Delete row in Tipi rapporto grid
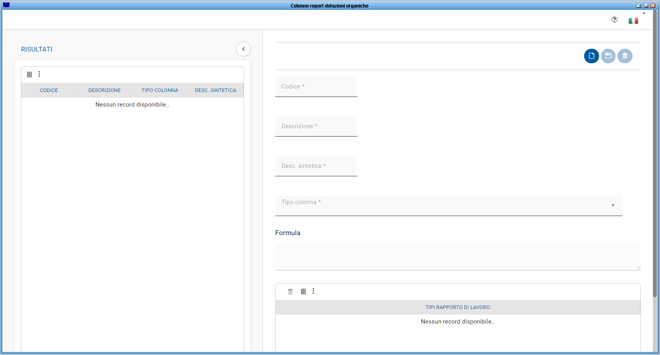660x355 pixels. pos(290,292)
